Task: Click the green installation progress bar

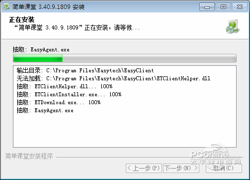Action: pos(125,58)
